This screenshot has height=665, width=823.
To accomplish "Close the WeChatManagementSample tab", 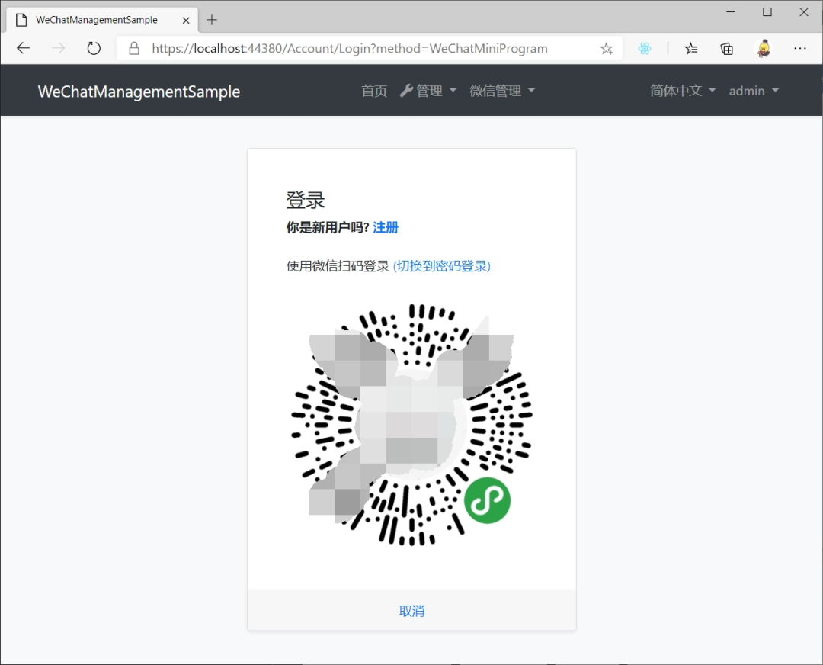I will (x=186, y=20).
